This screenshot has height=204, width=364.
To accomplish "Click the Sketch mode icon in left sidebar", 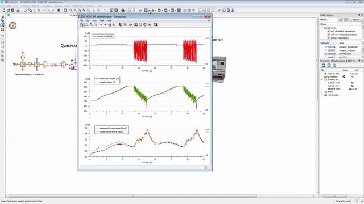I will [2, 17].
